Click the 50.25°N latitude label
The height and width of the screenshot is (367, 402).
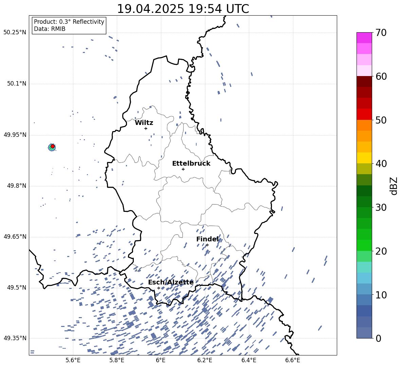15,33
